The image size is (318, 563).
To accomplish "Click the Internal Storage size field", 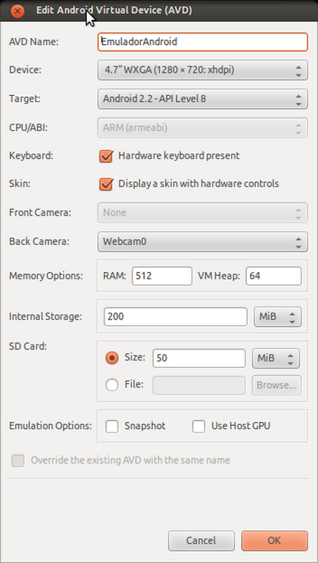I will (x=175, y=317).
